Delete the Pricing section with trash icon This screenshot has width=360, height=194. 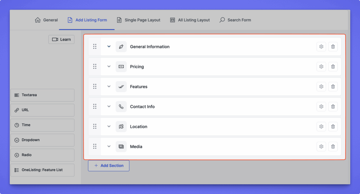(333, 67)
